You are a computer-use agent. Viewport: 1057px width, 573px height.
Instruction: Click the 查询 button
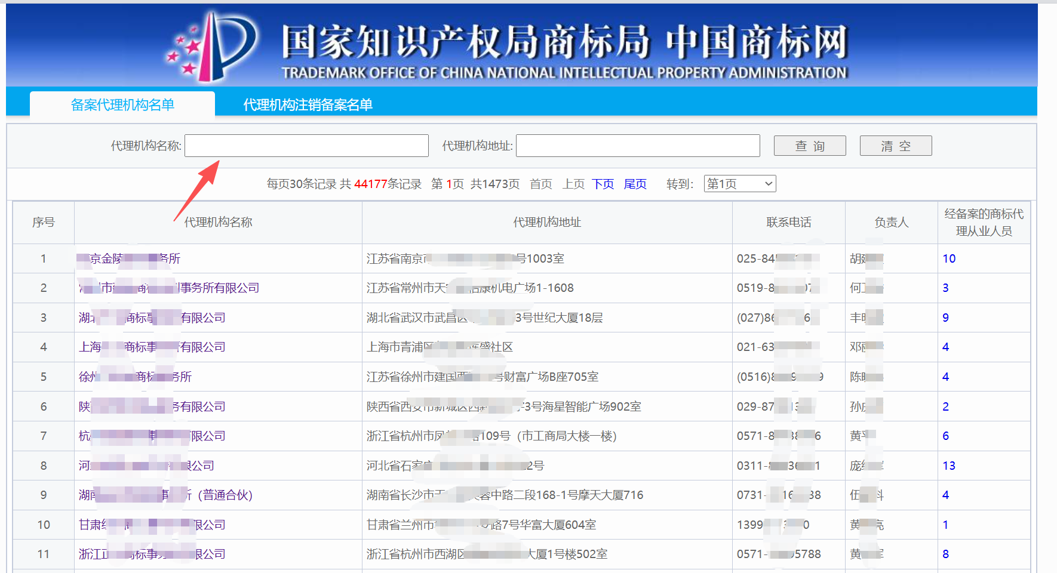point(810,146)
